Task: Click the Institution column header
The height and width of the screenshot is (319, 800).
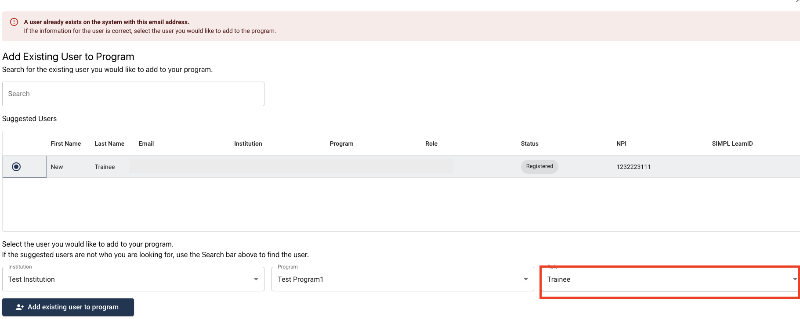Action: [248, 143]
